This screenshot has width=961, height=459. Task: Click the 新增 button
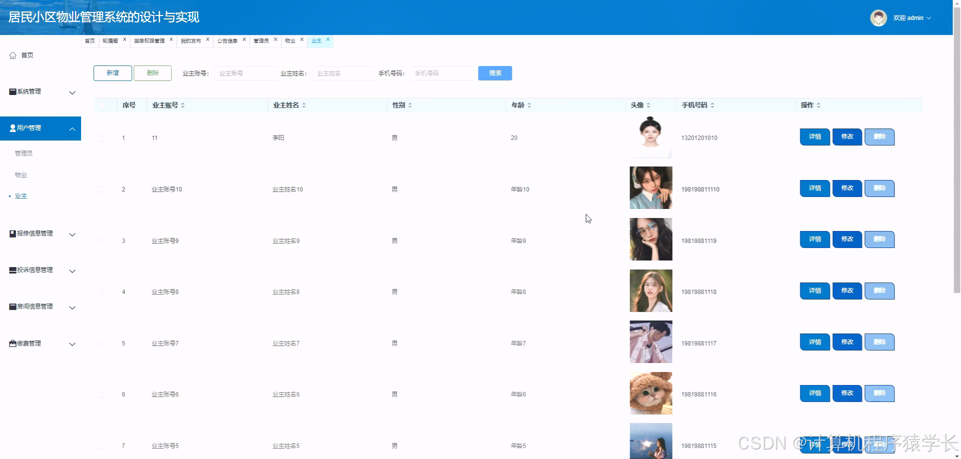(x=112, y=73)
